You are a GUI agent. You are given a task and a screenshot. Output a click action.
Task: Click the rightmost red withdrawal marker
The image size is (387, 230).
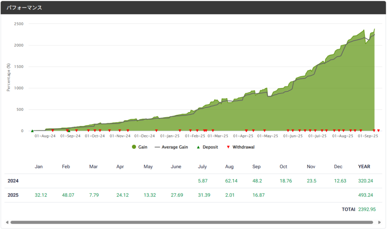[x=378, y=131]
